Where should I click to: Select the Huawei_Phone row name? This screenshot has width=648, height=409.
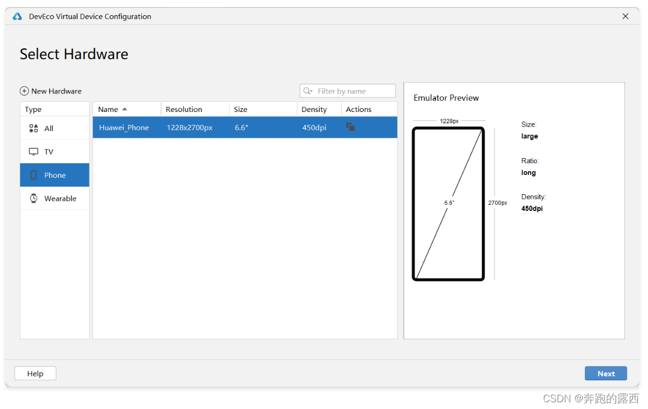[124, 127]
